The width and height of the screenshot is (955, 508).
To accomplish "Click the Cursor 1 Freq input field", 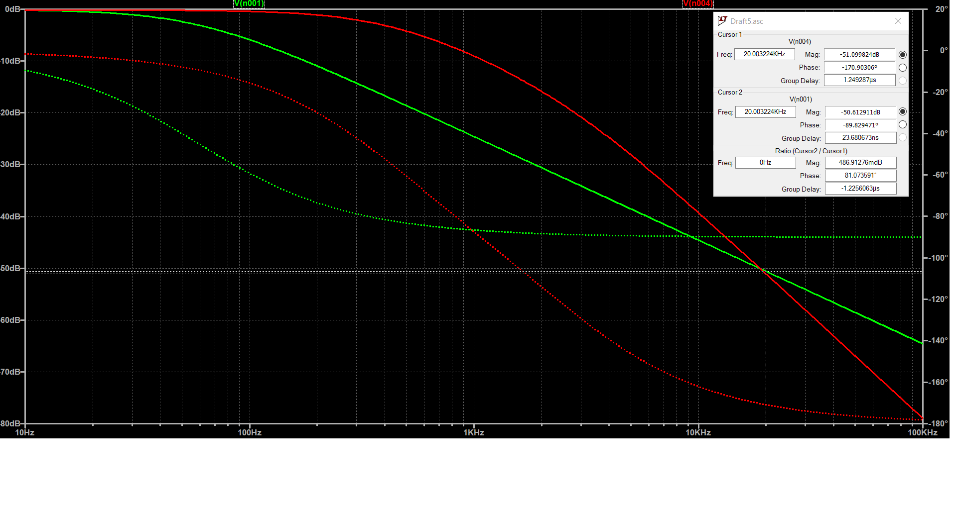I will [x=764, y=54].
